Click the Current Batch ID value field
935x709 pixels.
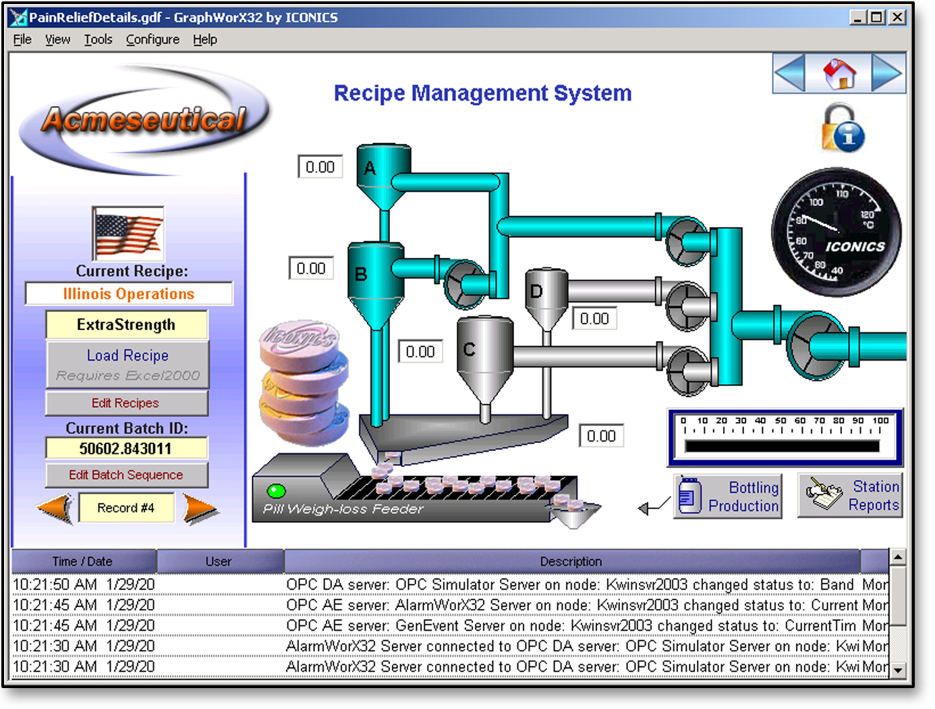click(127, 448)
